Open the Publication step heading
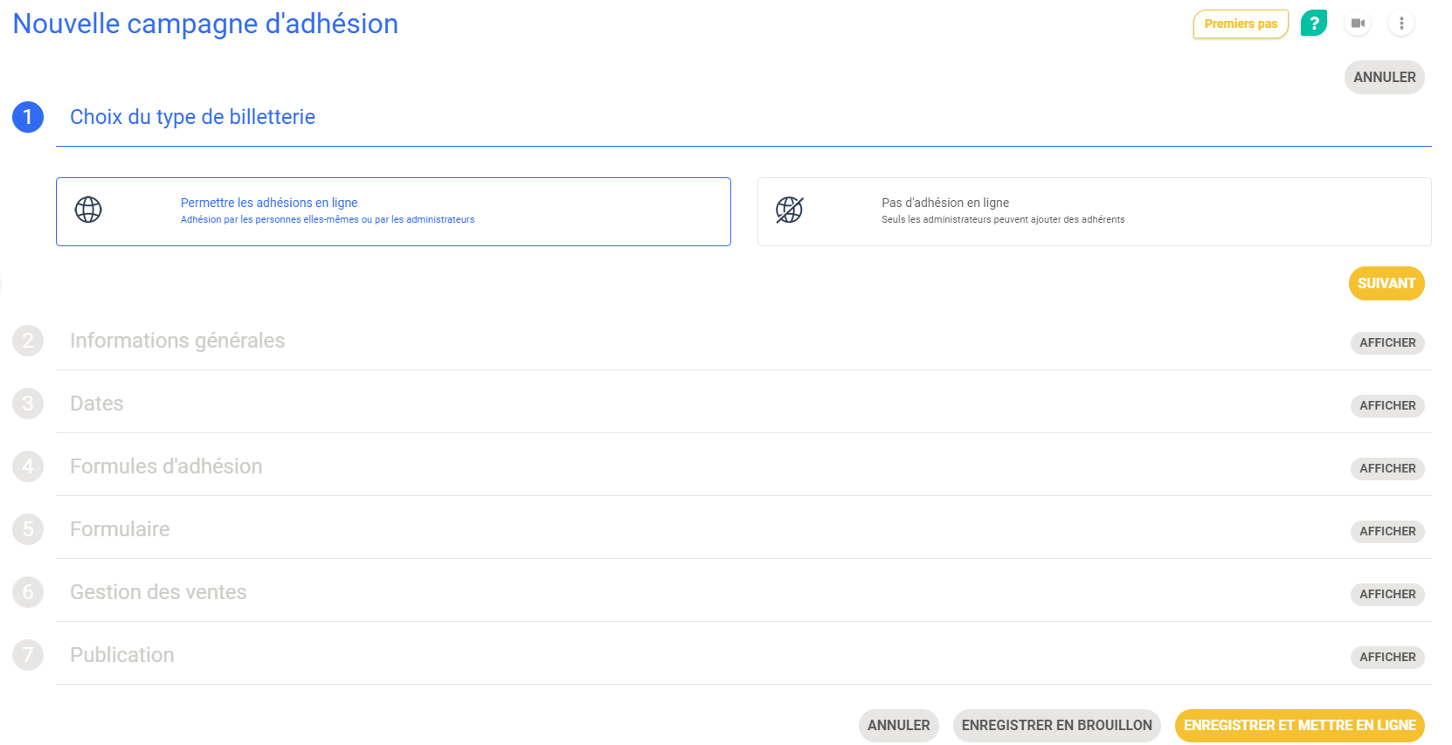This screenshot has height=745, width=1452. (122, 655)
